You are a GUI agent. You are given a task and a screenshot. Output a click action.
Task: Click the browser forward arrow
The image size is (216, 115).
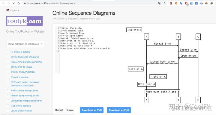8,3
